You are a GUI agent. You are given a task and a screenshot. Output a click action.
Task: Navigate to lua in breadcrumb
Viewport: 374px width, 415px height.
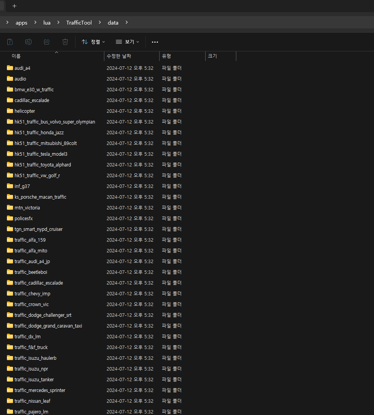(47, 23)
